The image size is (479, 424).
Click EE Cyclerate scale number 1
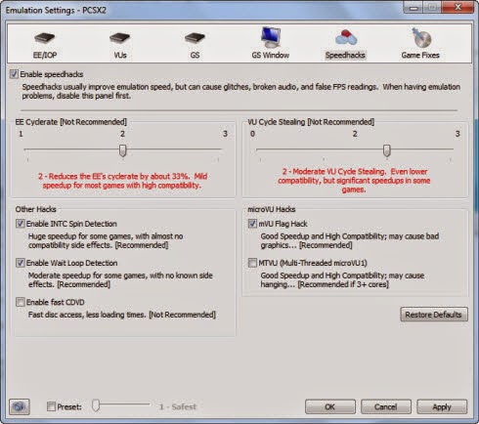point(21,134)
